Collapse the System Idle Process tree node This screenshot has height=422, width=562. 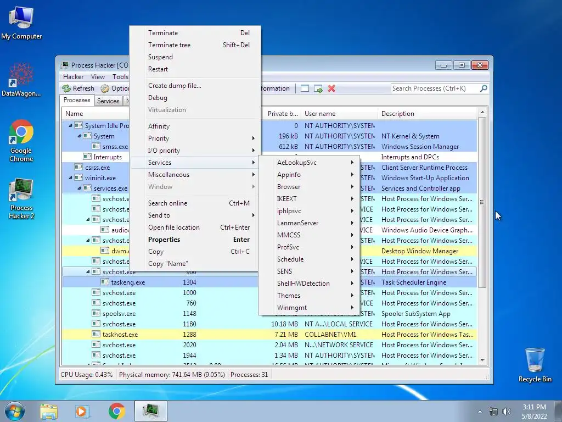point(70,126)
